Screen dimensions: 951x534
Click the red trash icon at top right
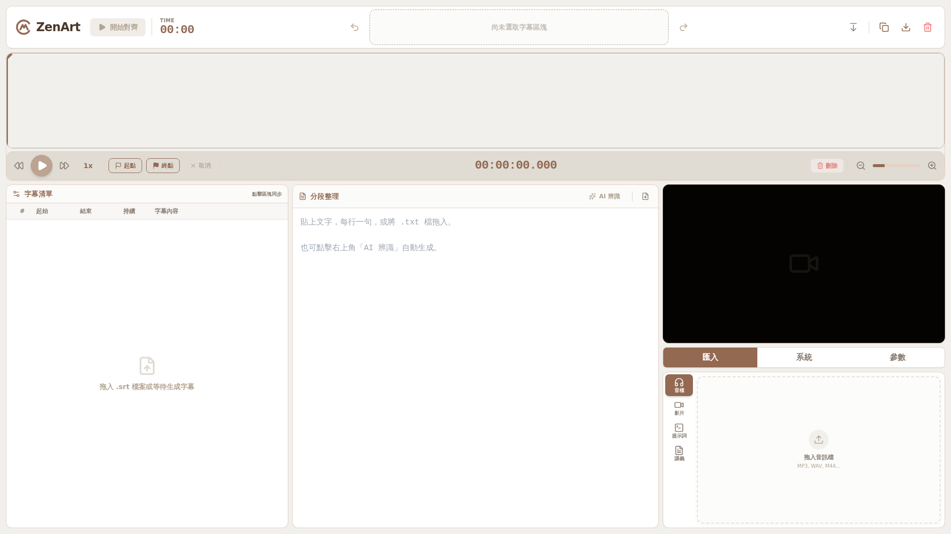point(928,27)
